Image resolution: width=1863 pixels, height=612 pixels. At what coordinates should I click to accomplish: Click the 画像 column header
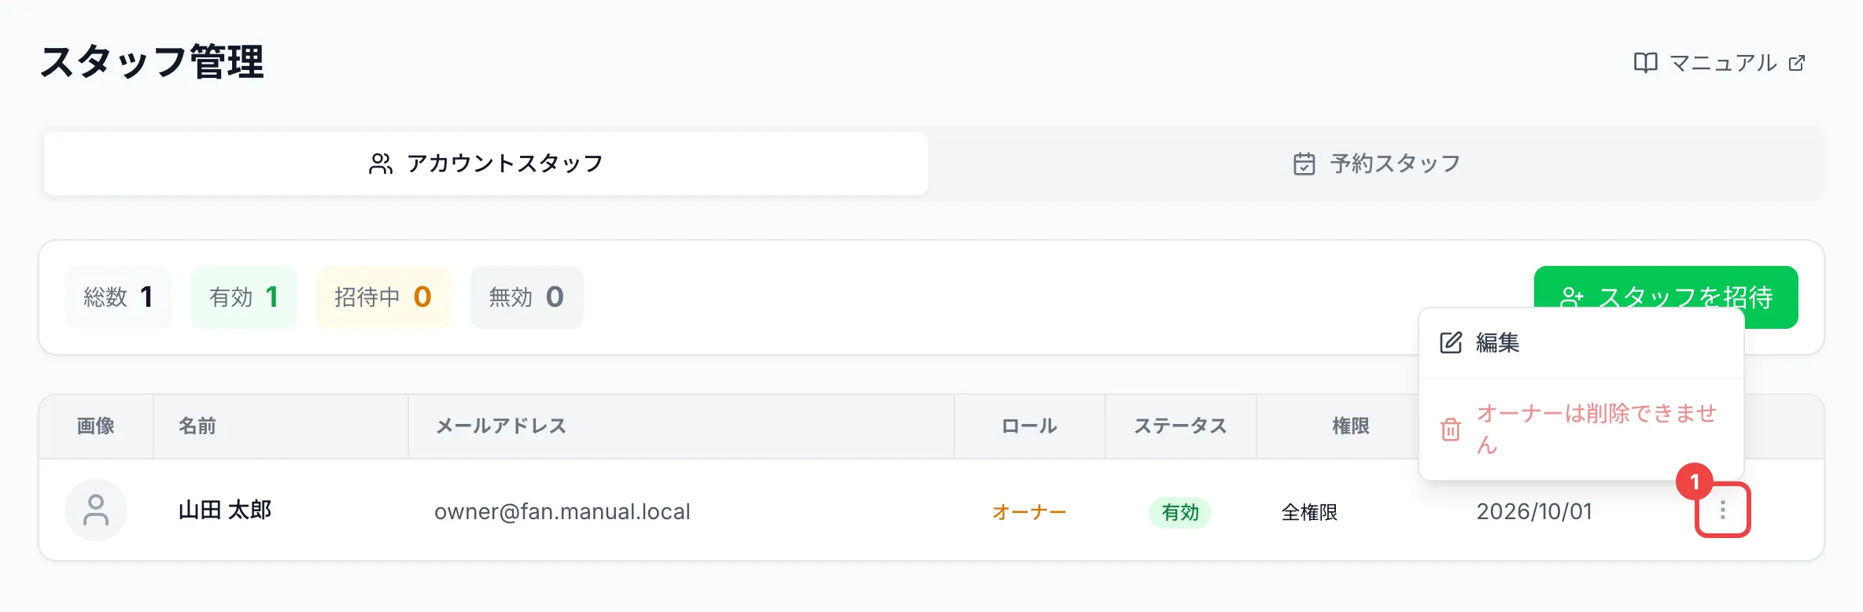click(x=96, y=426)
